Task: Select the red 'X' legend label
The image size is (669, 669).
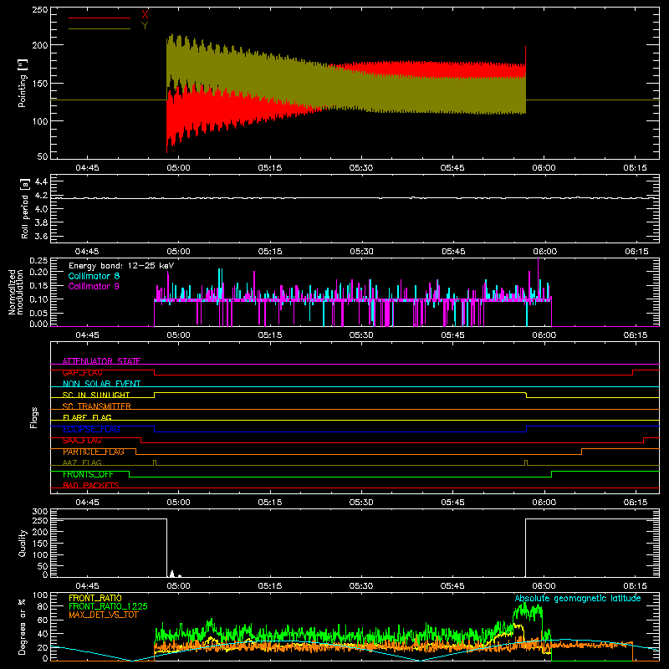Action: click(145, 15)
